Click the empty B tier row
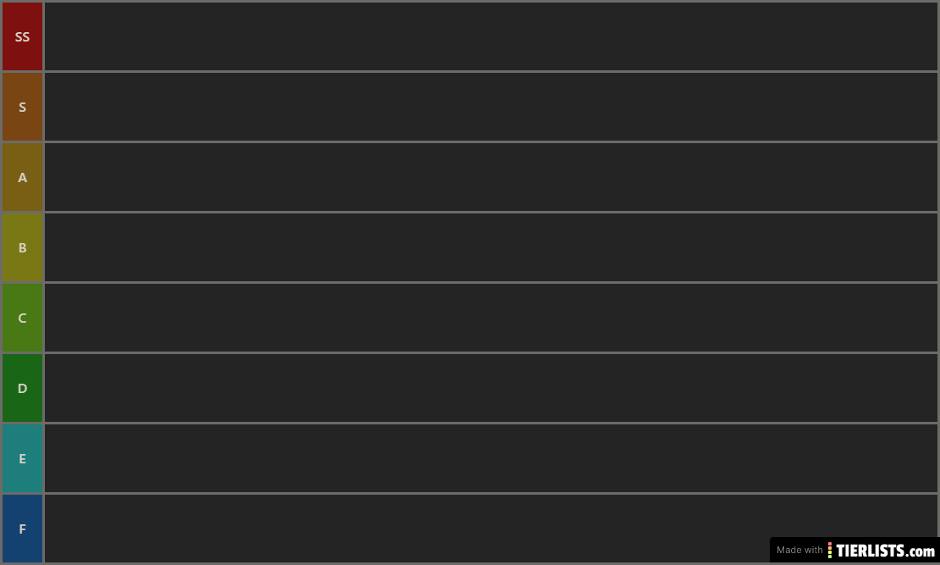The height and width of the screenshot is (565, 940). 491,247
